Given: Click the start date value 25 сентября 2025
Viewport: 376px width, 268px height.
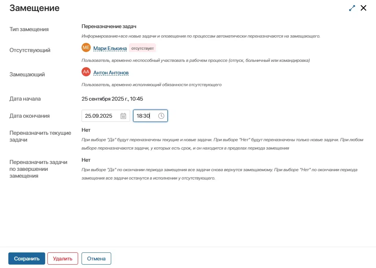Looking at the screenshot, I should (112, 99).
